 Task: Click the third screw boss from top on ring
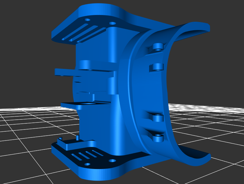pyautogui.click(x=158, y=117)
